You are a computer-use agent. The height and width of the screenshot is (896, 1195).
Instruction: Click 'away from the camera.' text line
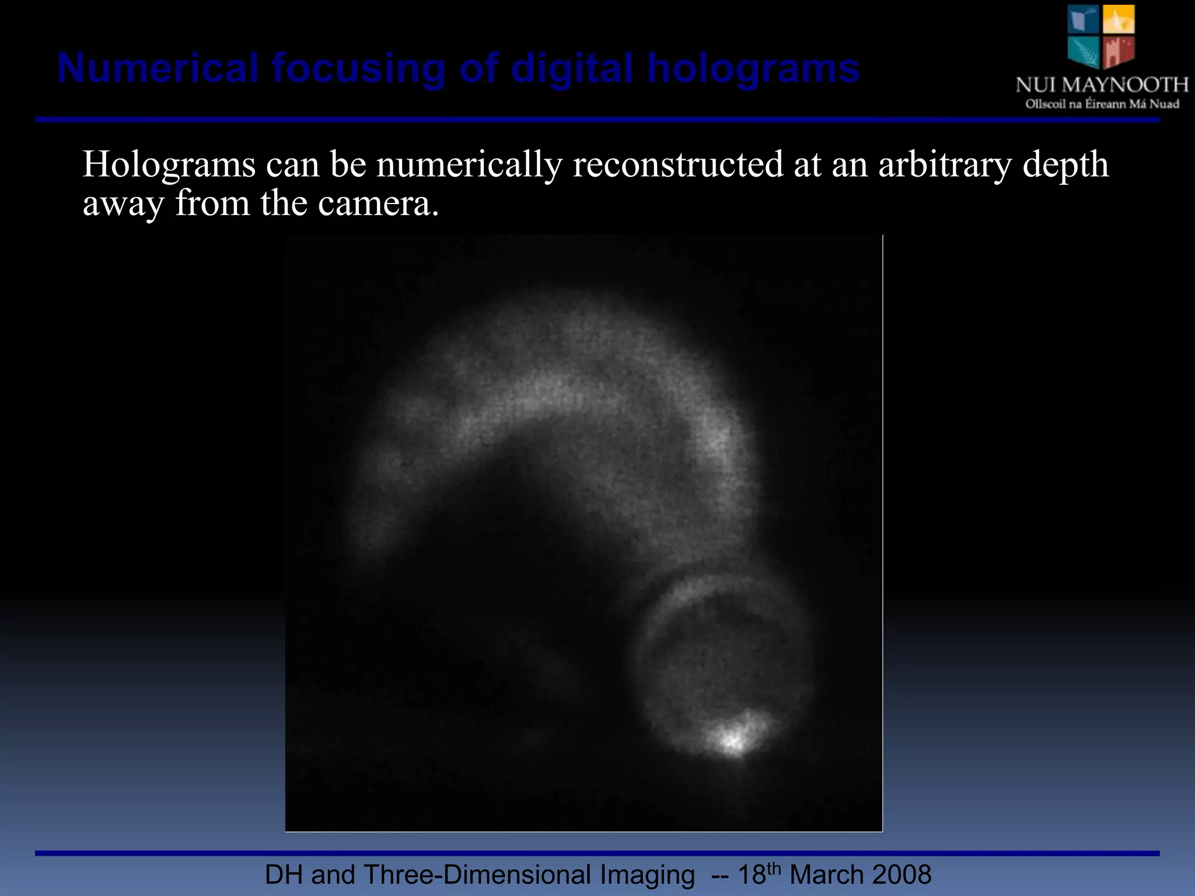coord(260,204)
